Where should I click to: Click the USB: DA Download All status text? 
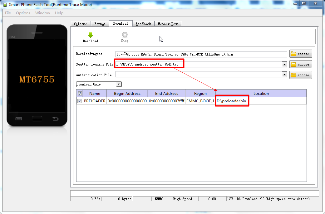(268, 199)
